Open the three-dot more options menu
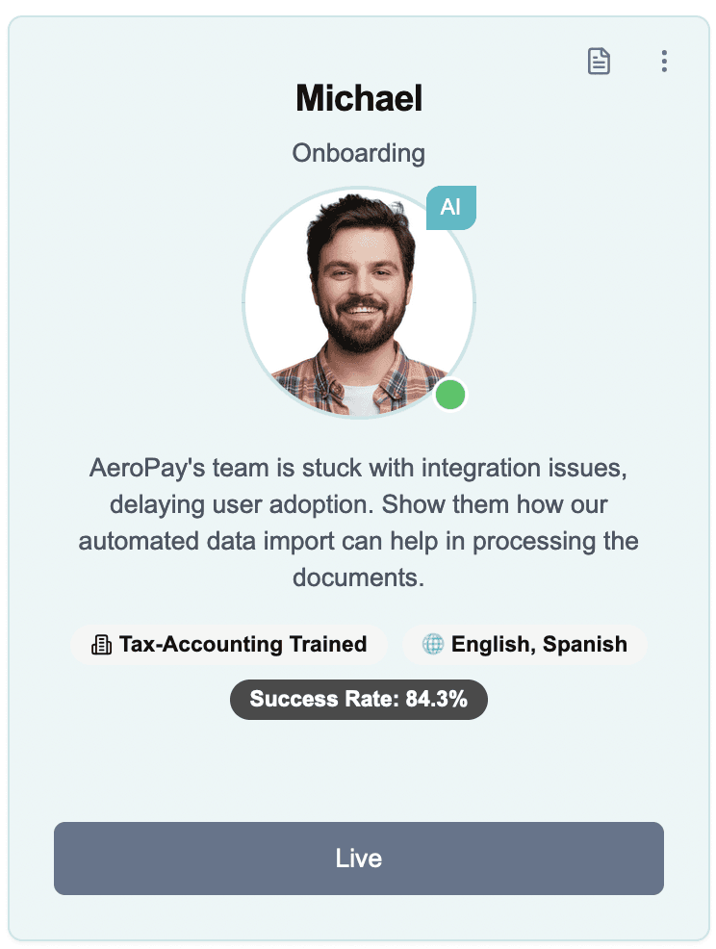This screenshot has width=716, height=949. pos(664,62)
